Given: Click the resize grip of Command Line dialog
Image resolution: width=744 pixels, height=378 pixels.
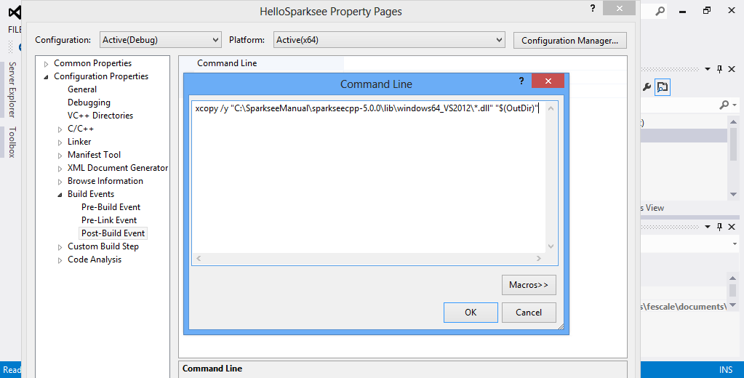Looking at the screenshot, I should (561, 326).
